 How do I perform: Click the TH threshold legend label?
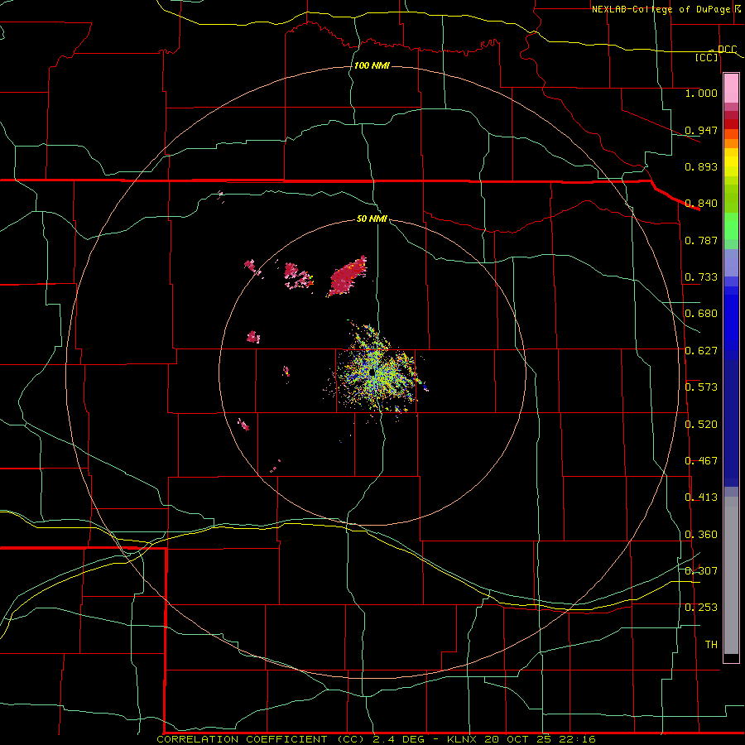point(711,645)
